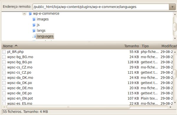The image size is (177, 115).
Task: Click file list scrollbar down arrow
Action: pos(175,103)
